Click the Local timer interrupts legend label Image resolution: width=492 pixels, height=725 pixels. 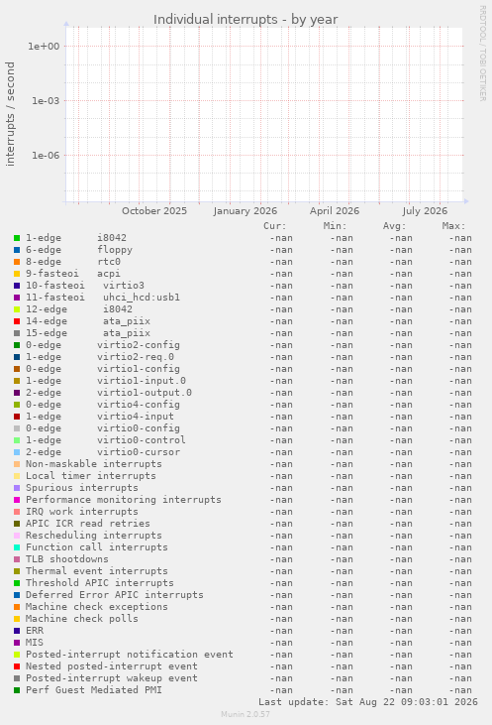pyautogui.click(x=91, y=476)
